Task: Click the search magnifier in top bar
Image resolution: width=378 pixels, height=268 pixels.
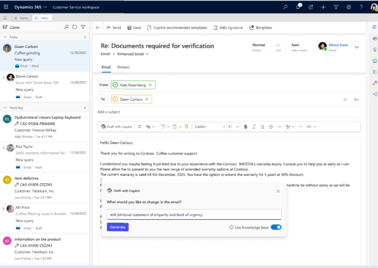Action: tap(285, 7)
